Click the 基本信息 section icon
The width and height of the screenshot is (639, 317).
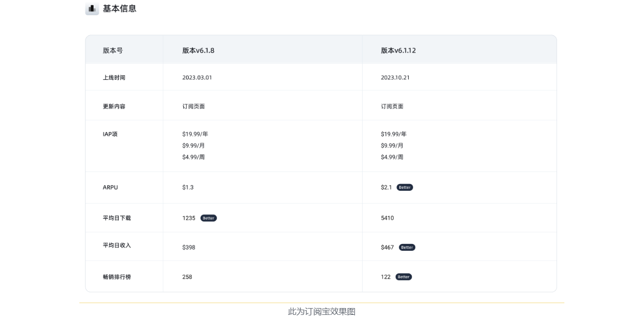click(x=92, y=8)
